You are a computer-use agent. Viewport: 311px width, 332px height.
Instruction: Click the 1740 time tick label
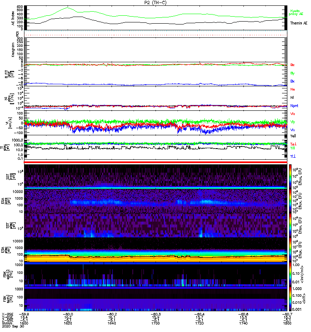tap(243, 323)
